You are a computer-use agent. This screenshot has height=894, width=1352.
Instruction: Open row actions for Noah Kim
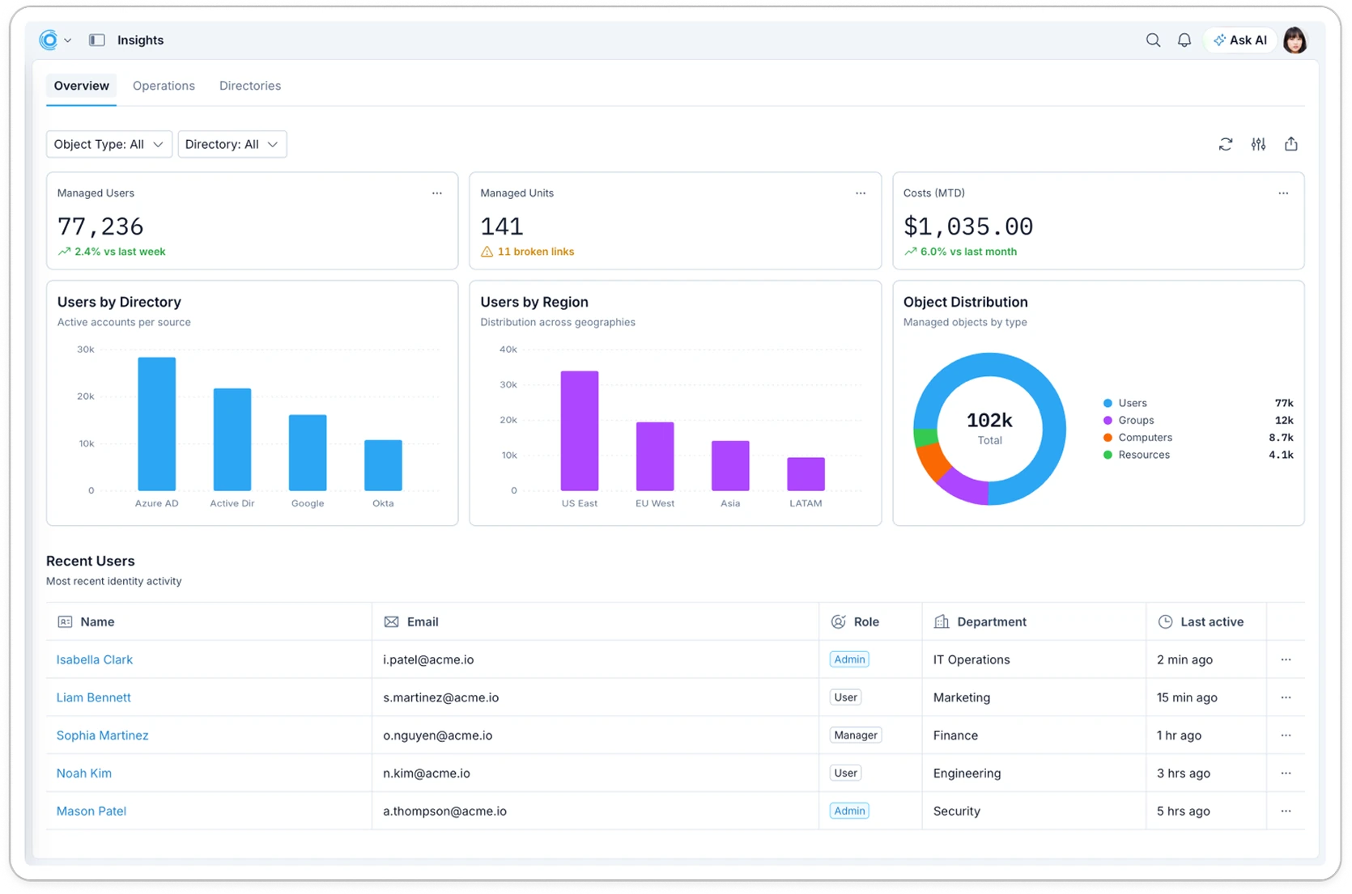[x=1286, y=773]
